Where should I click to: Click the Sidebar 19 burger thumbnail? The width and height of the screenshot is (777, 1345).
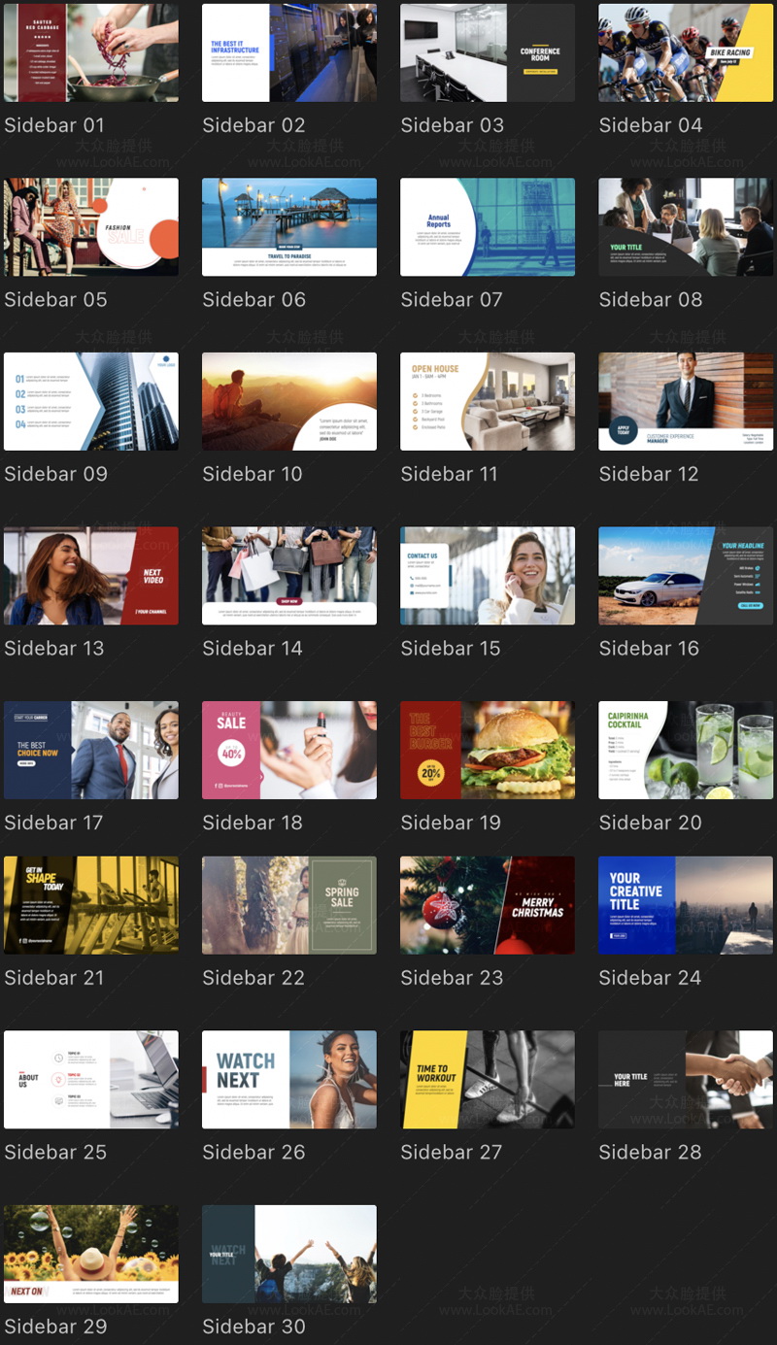(488, 750)
